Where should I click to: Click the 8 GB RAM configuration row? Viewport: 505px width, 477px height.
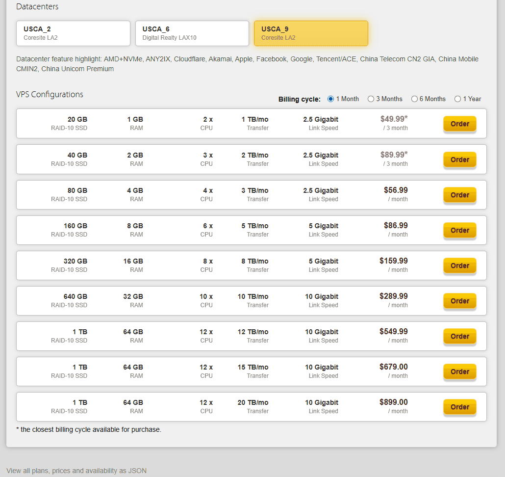pyautogui.click(x=251, y=230)
